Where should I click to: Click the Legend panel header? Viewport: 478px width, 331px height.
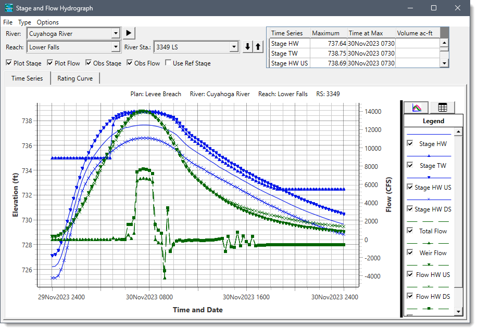point(433,121)
